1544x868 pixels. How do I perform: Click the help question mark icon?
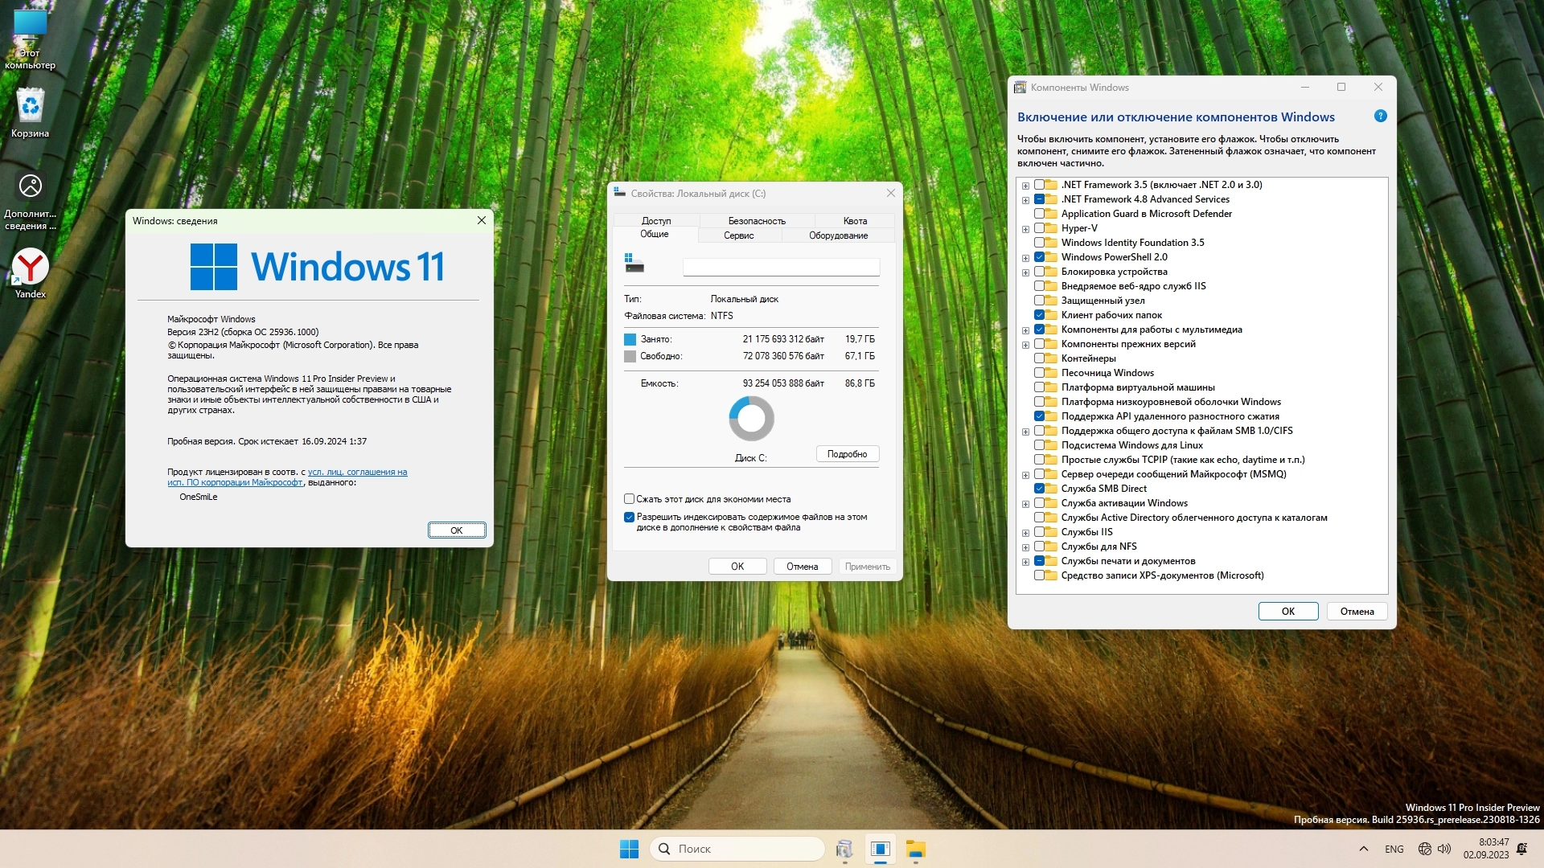point(1380,117)
